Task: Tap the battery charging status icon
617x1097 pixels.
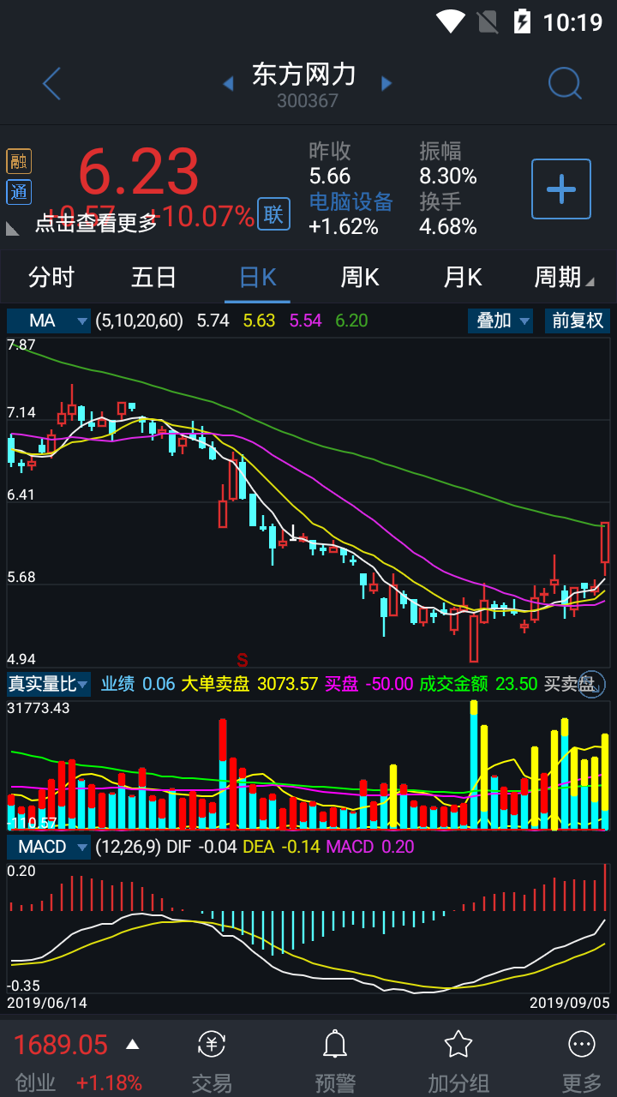Action: 522,21
